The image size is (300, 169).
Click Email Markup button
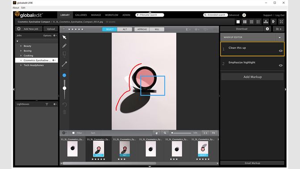coord(252,163)
